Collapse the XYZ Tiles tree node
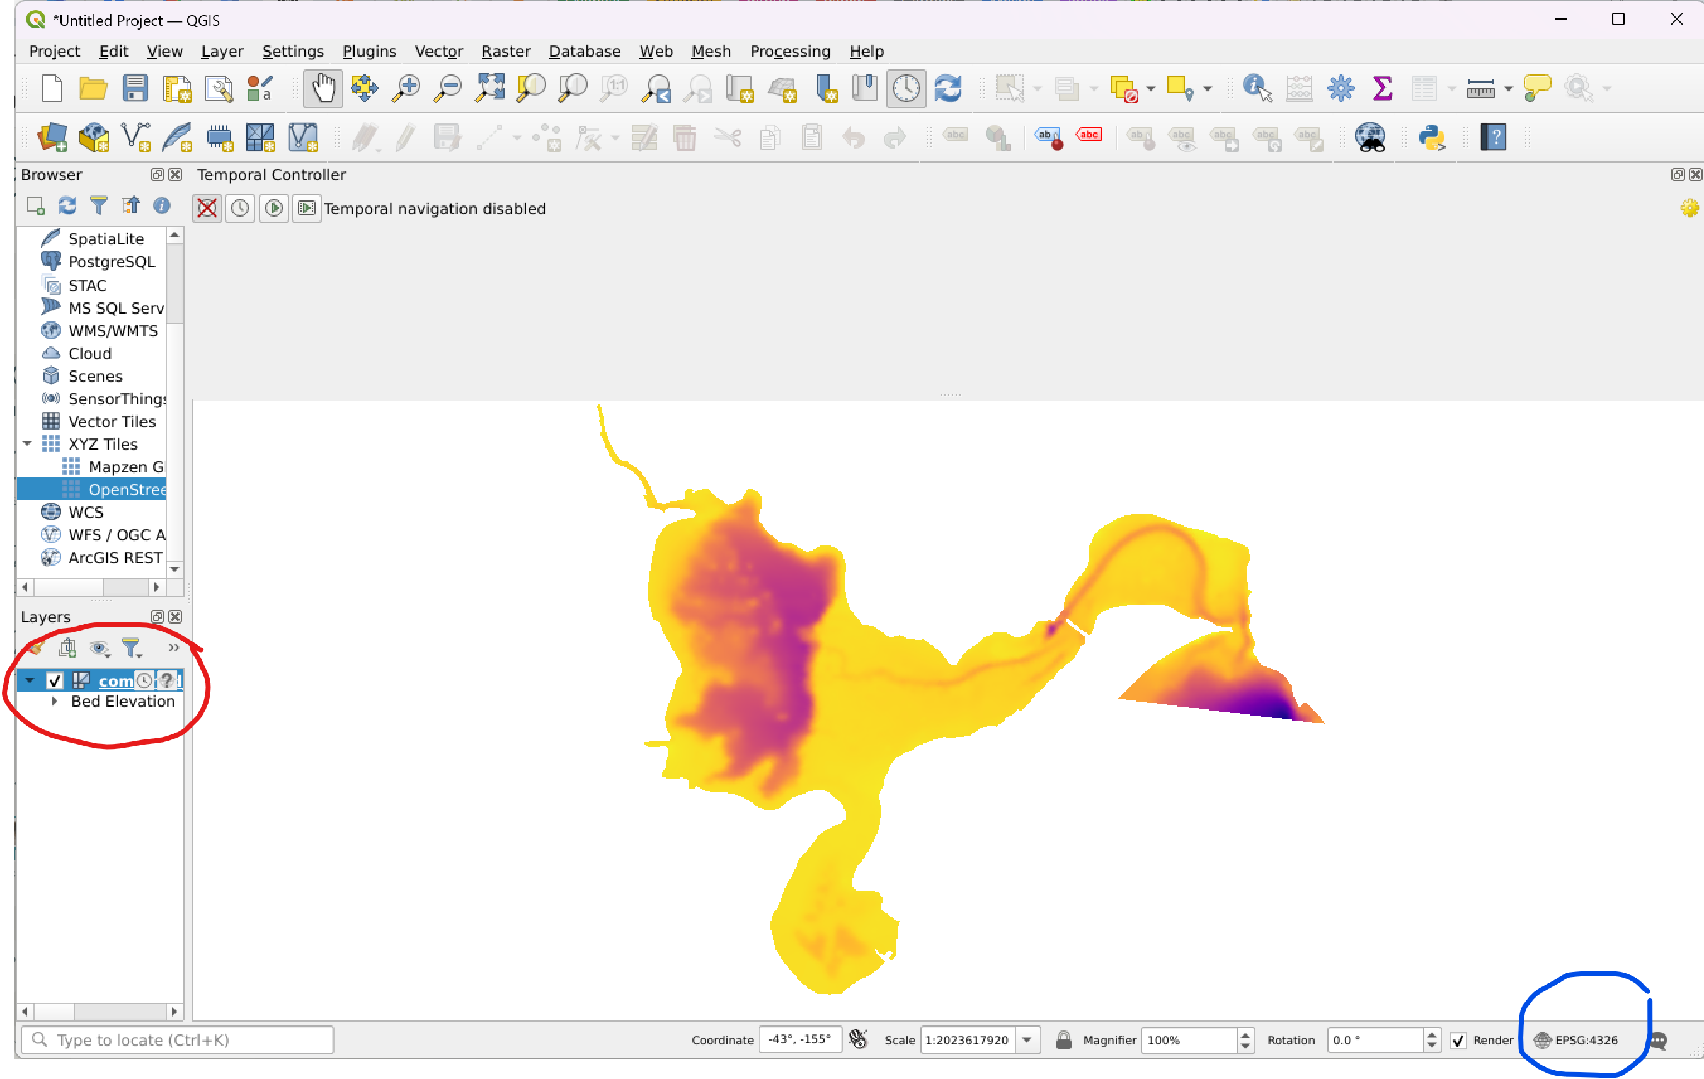 (x=27, y=443)
